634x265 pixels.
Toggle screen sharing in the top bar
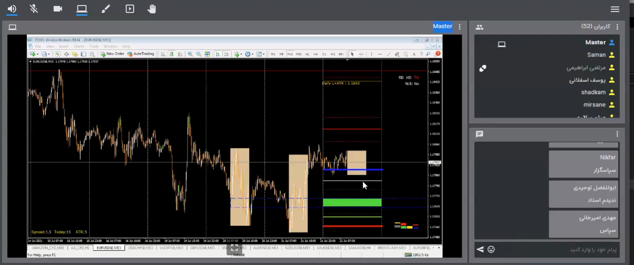pyautogui.click(x=82, y=9)
